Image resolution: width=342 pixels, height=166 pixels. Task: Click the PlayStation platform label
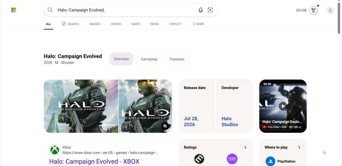click(x=286, y=161)
